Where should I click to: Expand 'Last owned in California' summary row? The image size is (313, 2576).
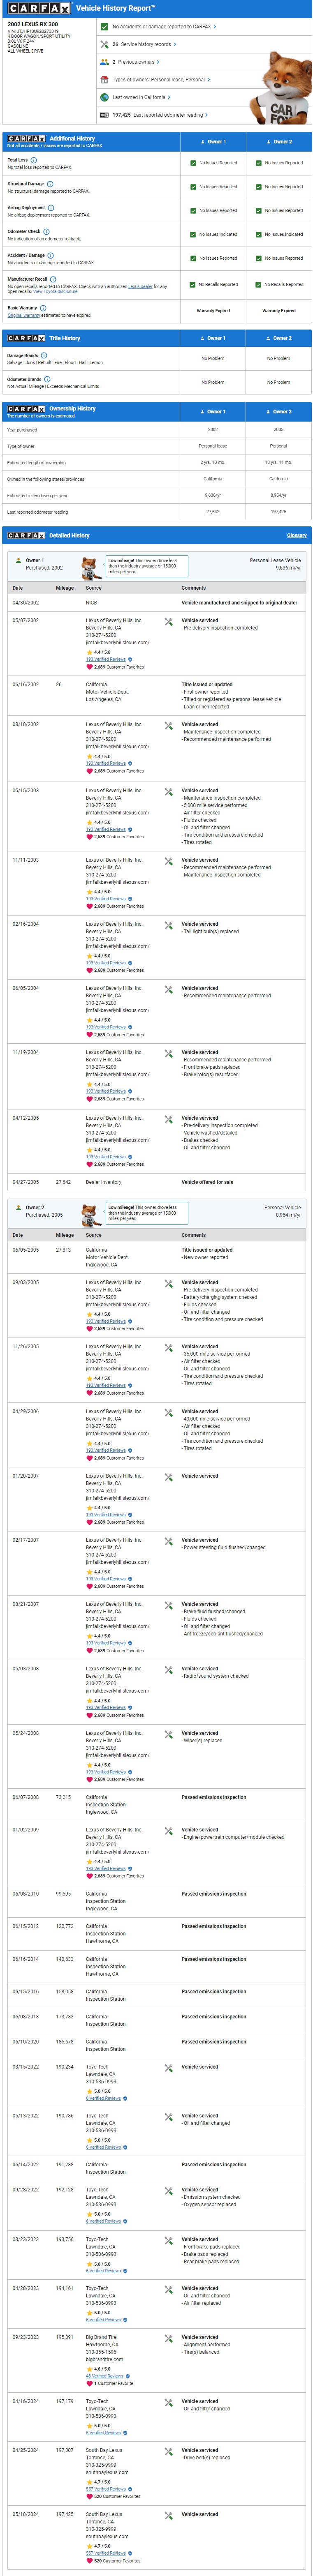[x=141, y=97]
